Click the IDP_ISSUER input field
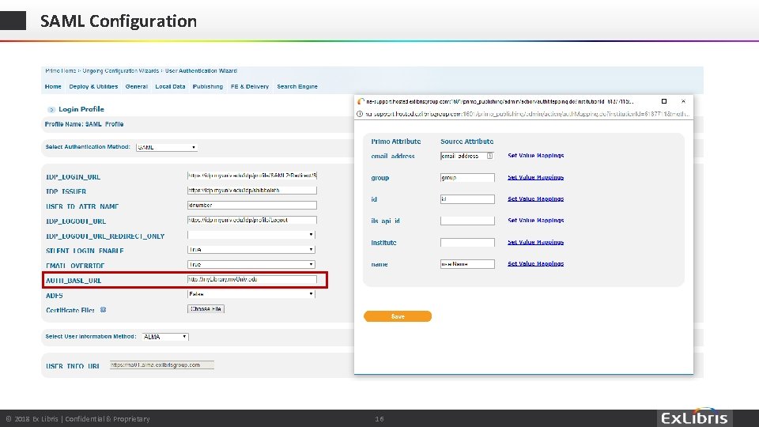 pos(252,191)
